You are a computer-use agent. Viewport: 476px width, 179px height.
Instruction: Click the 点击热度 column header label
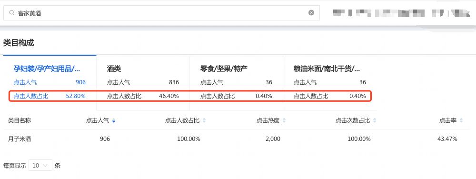[268, 120]
